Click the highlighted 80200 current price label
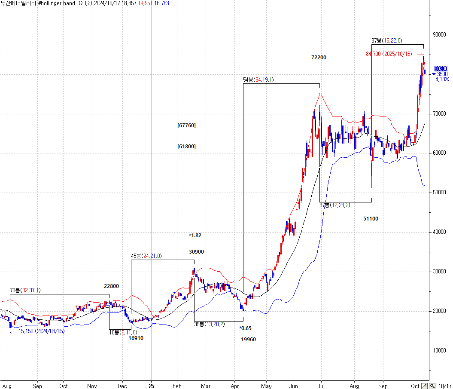 (x=441, y=68)
